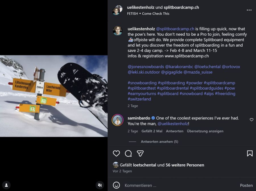256x191 pixels.
Task: Open the three-dot more options menu
Action: (249, 10)
